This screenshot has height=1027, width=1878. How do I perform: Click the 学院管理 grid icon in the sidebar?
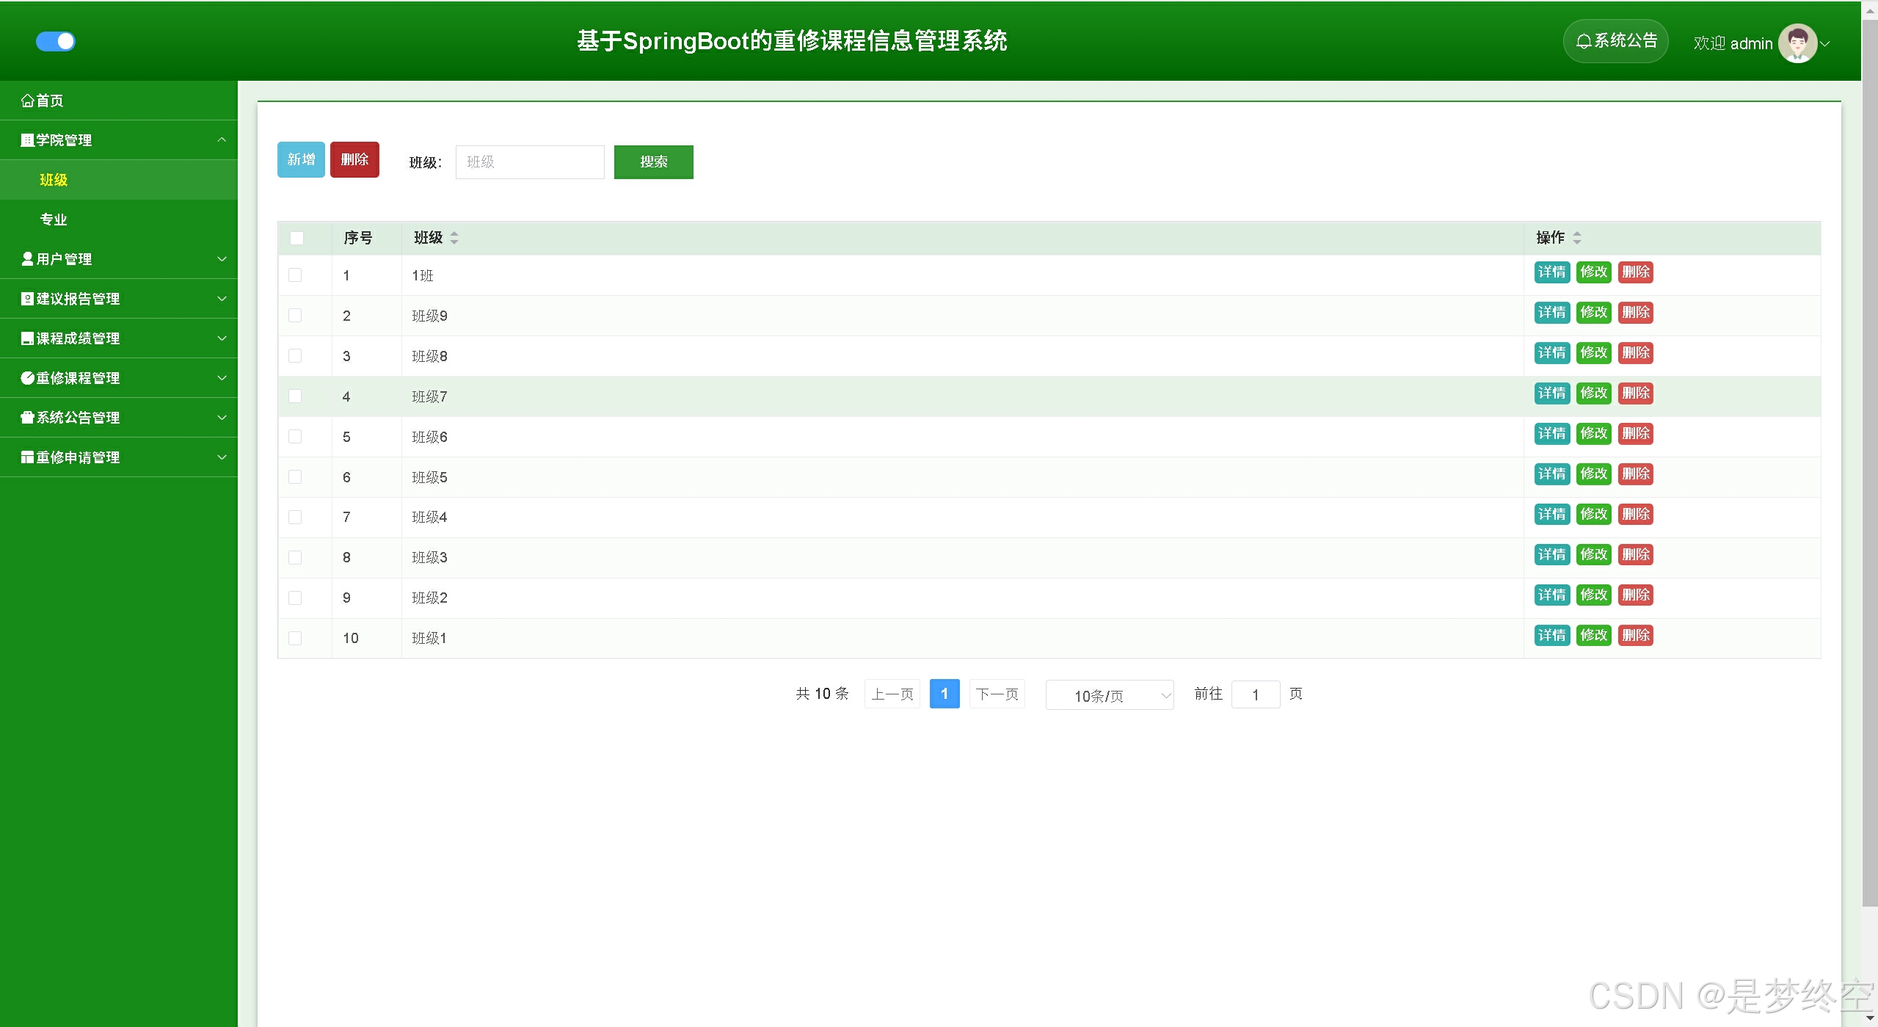[27, 140]
